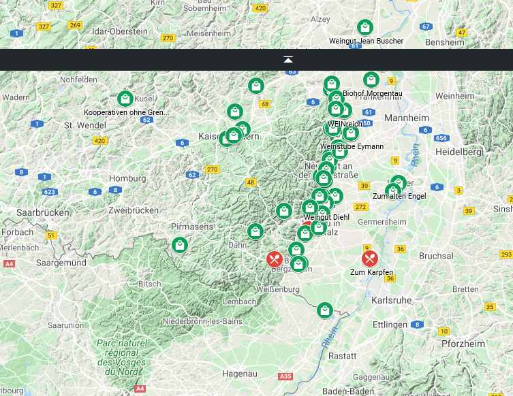Open the 'Biohof Morgentau' text label
Image resolution: width=513 pixels, height=396 pixels.
[373, 93]
